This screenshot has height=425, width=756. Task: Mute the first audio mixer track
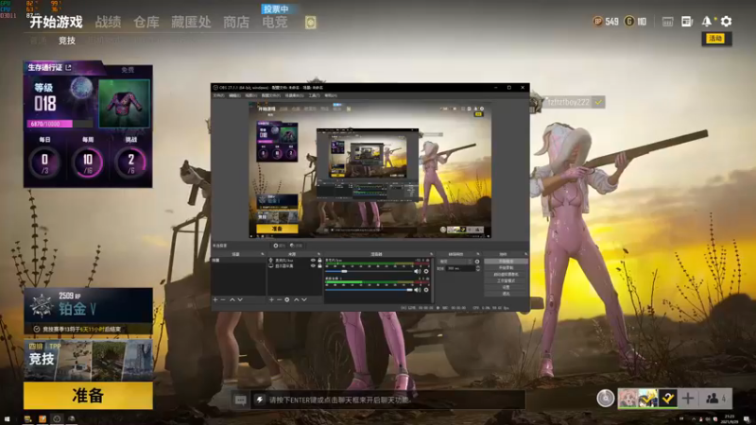418,271
